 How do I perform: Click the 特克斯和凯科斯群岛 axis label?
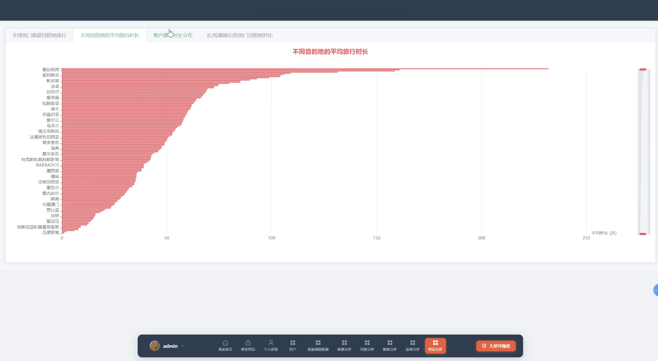pyautogui.click(x=40, y=159)
